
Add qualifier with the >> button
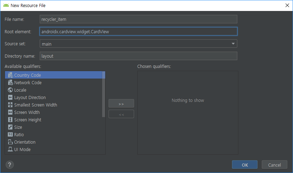click(121, 103)
